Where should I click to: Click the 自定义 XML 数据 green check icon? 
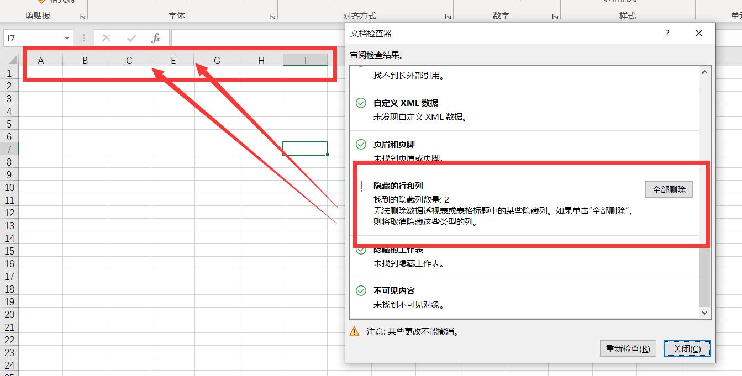click(361, 103)
